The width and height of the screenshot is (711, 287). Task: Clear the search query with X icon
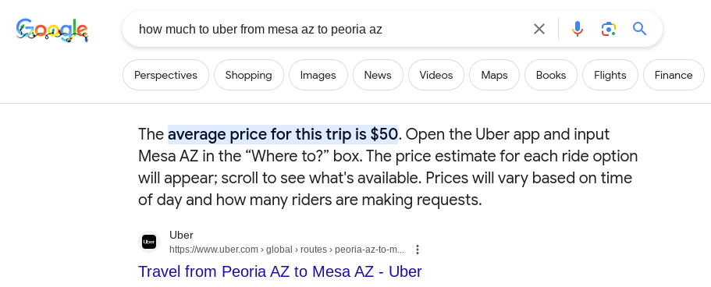click(x=539, y=29)
